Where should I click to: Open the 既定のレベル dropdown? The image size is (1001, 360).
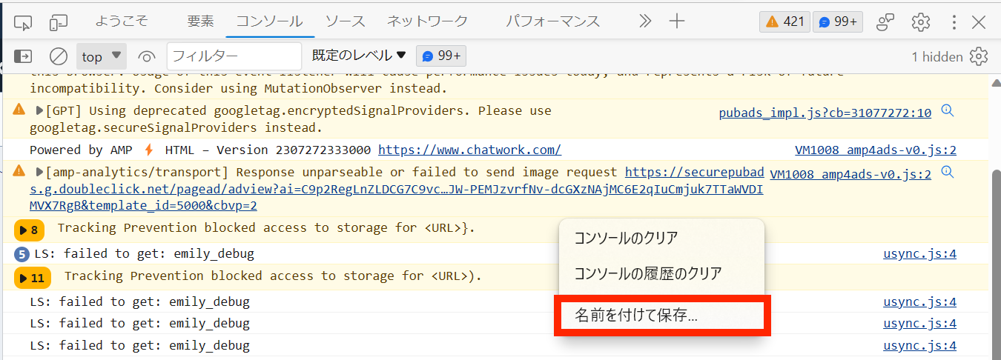pyautogui.click(x=359, y=56)
